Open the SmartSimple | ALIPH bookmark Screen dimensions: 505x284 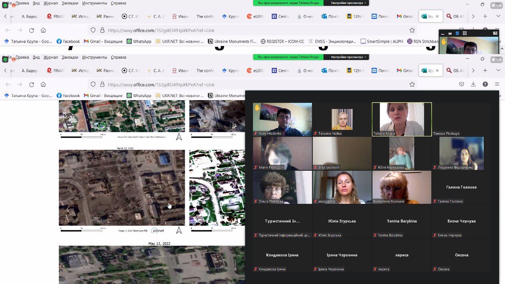tap(381, 41)
